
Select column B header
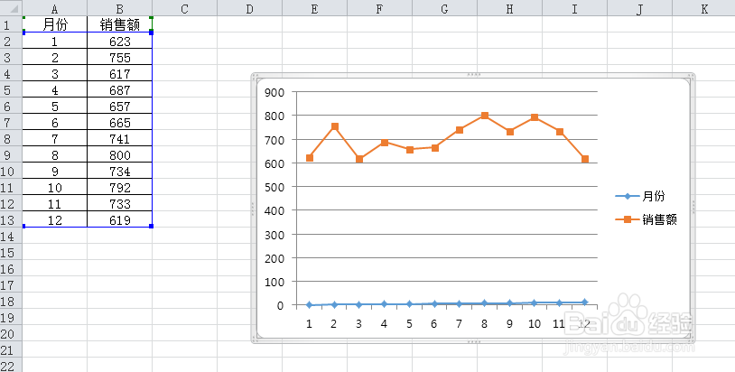pos(119,8)
